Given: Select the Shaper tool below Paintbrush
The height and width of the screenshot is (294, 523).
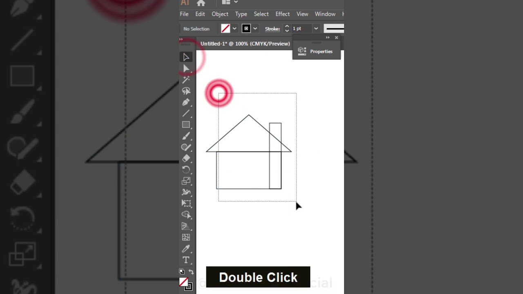Looking at the screenshot, I should coord(186,147).
